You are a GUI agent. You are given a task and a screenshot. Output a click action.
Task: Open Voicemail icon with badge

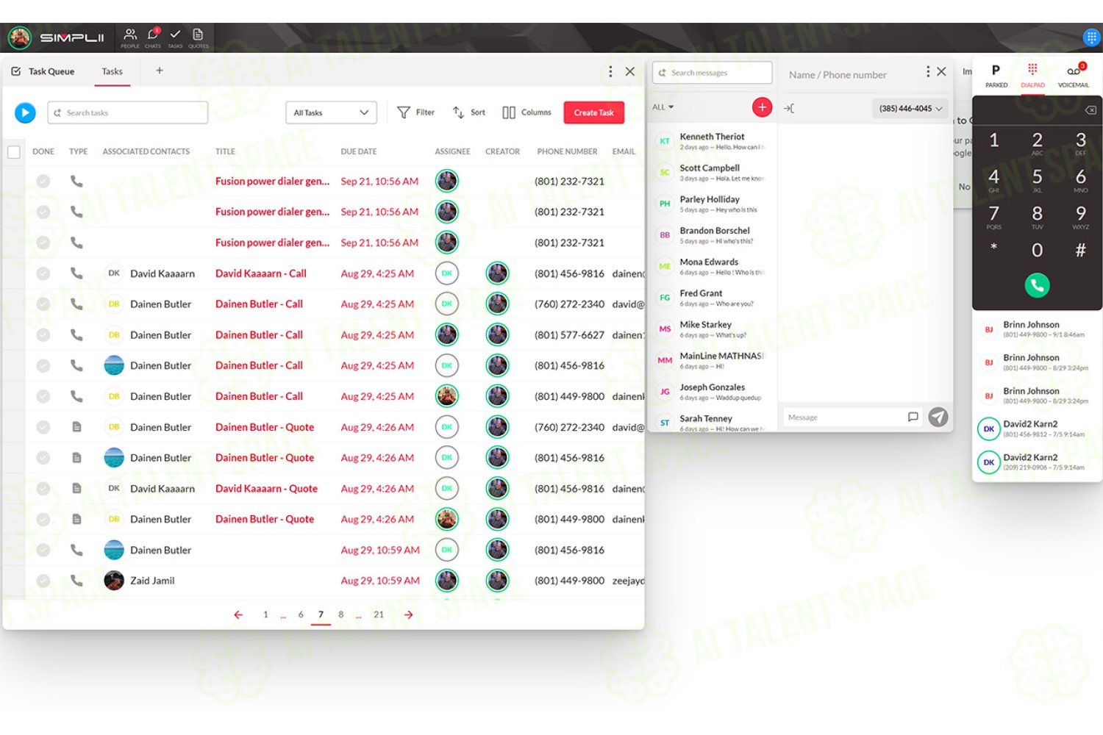(1074, 75)
